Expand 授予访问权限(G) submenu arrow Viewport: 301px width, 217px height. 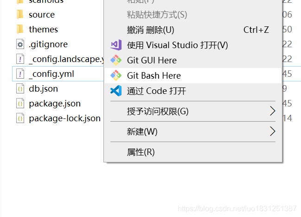273,111
